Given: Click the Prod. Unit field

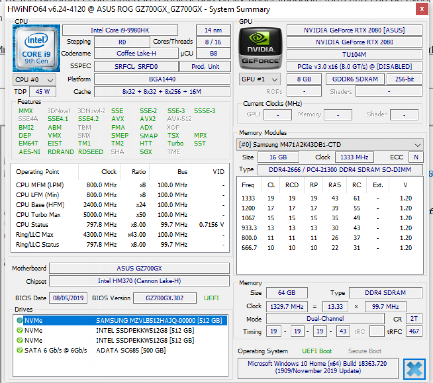Looking at the screenshot, I should tap(205, 67).
